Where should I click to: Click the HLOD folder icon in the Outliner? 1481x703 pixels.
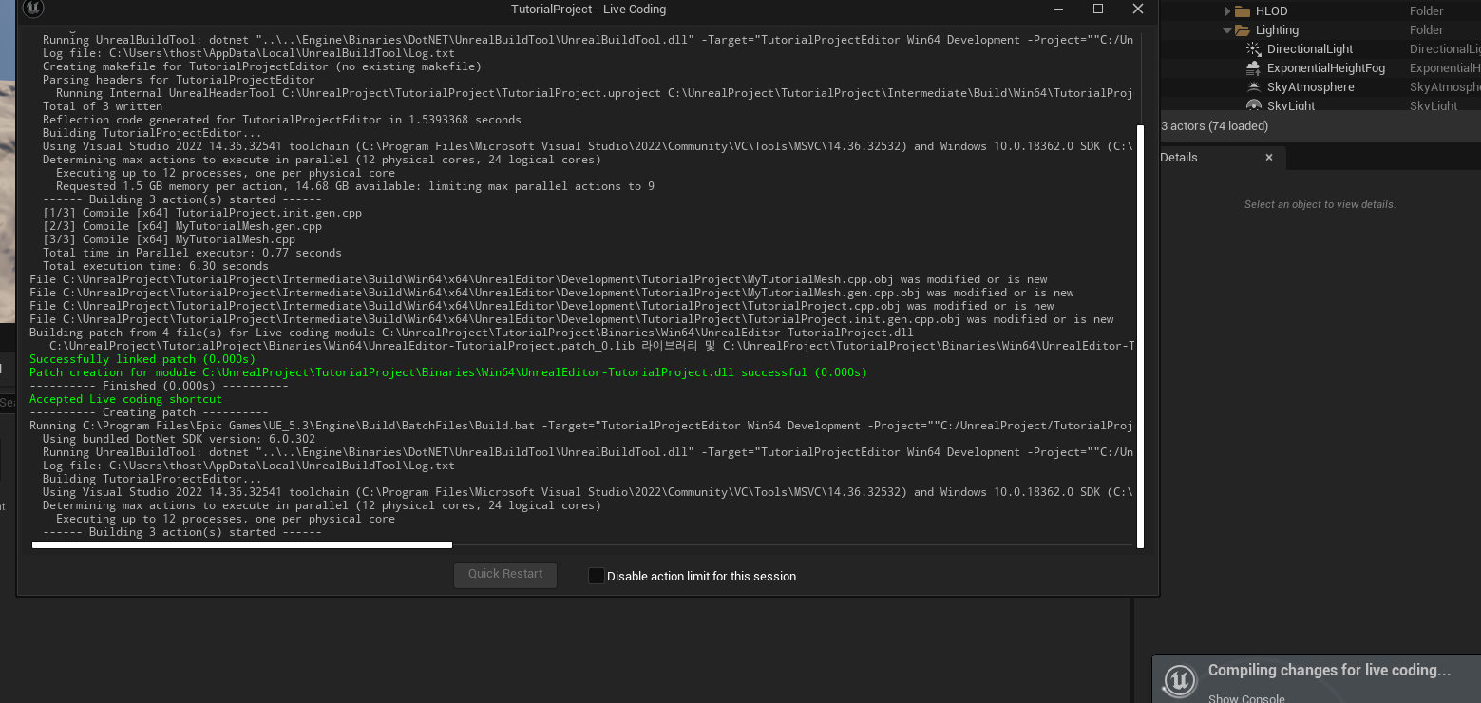coord(1242,11)
